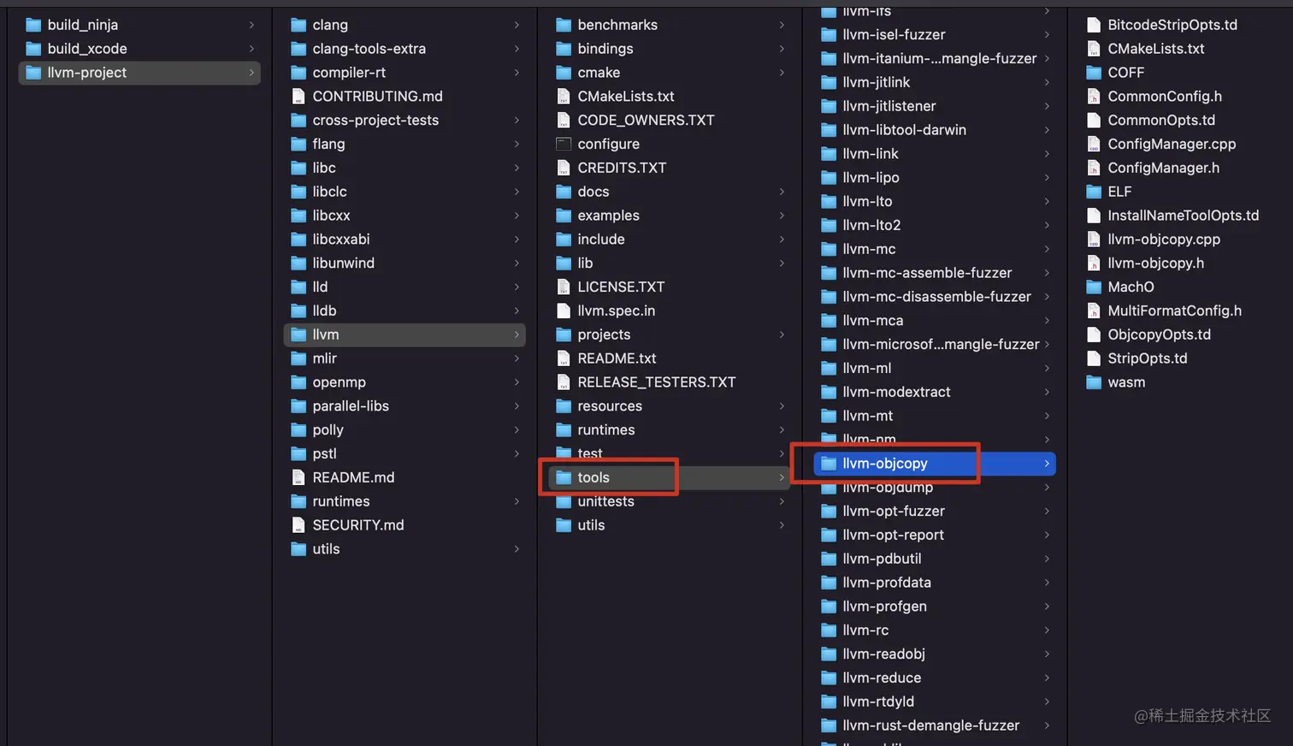Select the llvm folder in second column
The height and width of the screenshot is (746, 1293).
404,335
